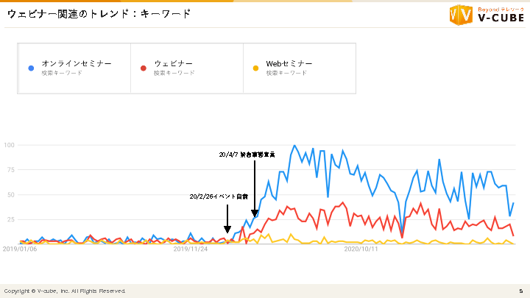Screen dimensions: 530x298
Task: Select the Webセミナー legend label
Action: coord(289,64)
